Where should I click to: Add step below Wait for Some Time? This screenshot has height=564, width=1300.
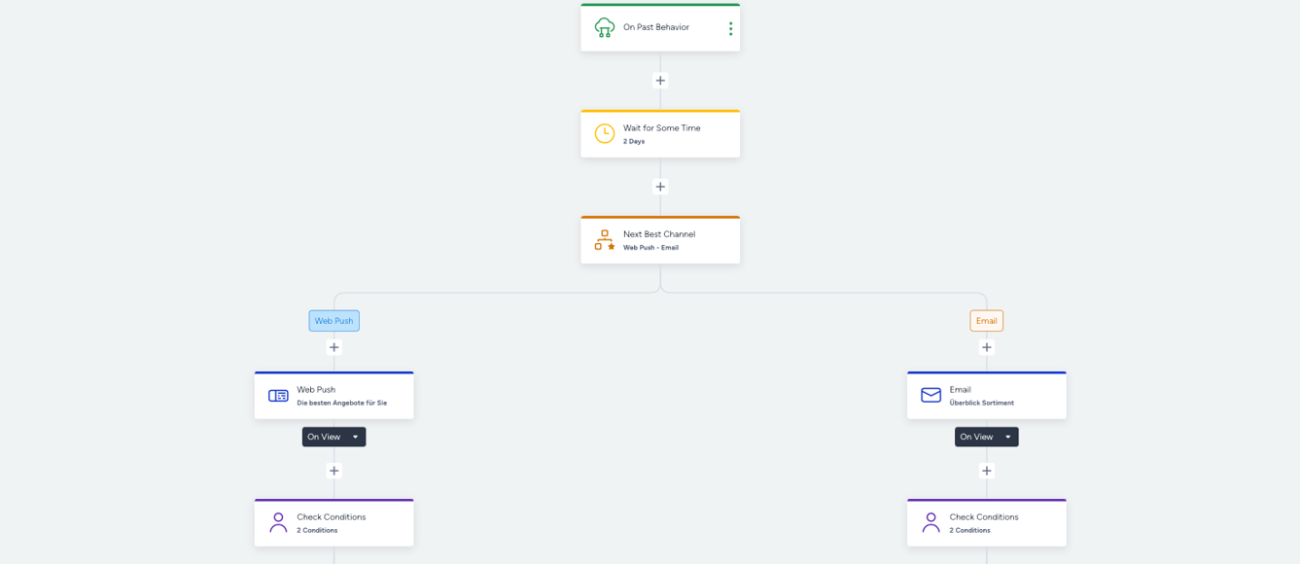[x=660, y=187]
